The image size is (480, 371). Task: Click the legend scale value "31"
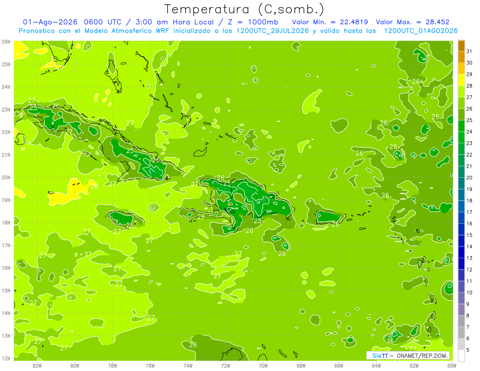[469, 51]
